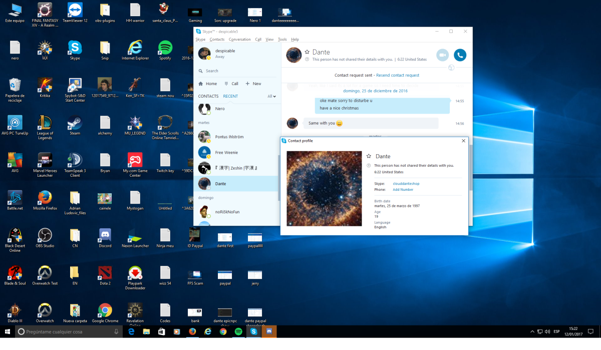The height and width of the screenshot is (350, 601).
Task: Switch to the CONTACTS tab
Action: pos(208,96)
